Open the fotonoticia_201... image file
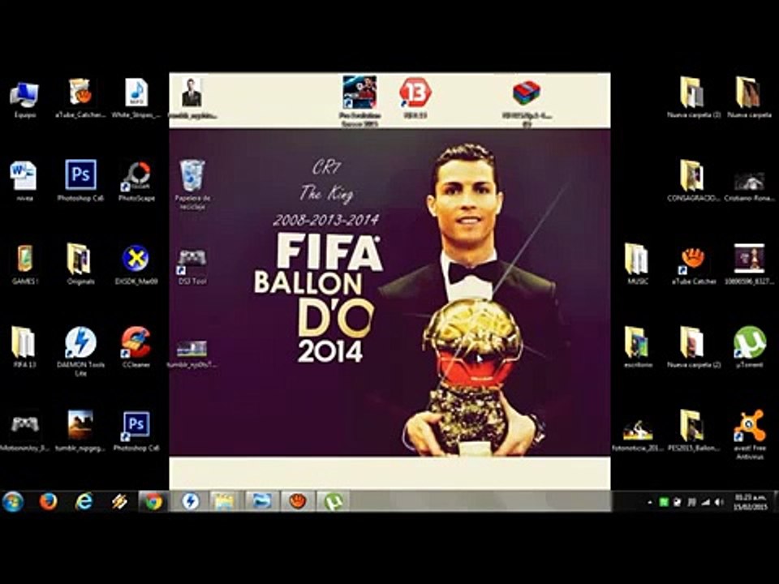The width and height of the screenshot is (779, 584). pyautogui.click(x=638, y=431)
